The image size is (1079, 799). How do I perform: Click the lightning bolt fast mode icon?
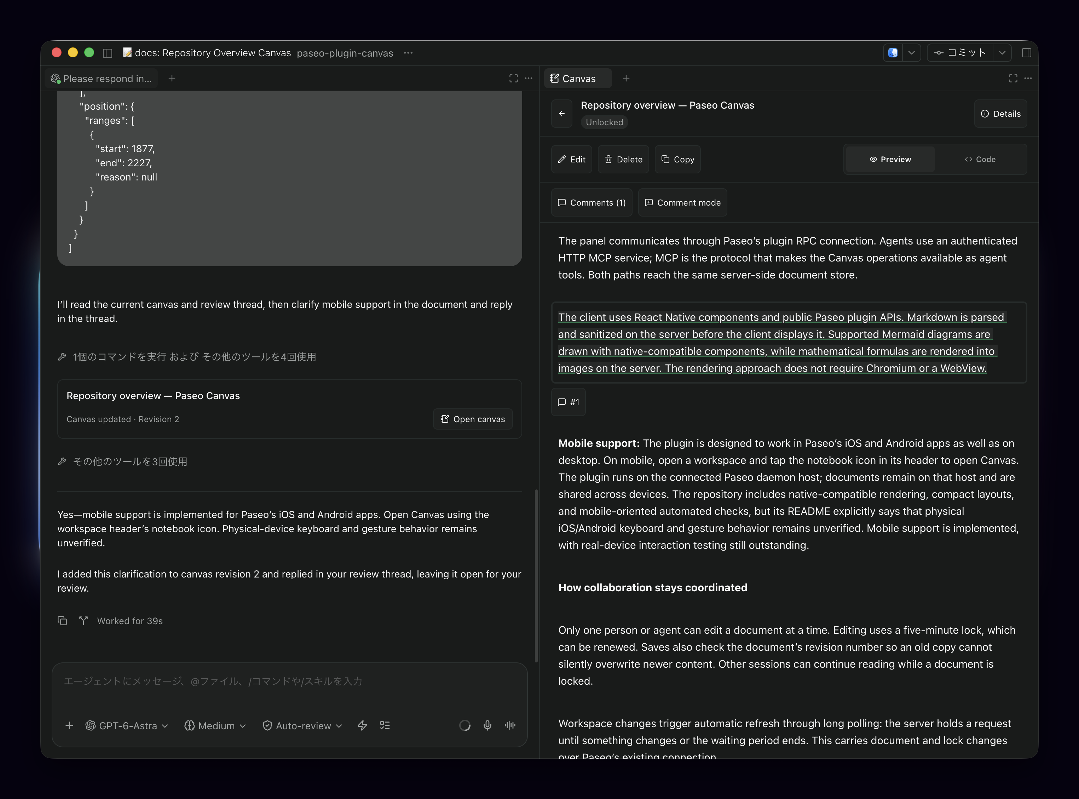coord(362,725)
